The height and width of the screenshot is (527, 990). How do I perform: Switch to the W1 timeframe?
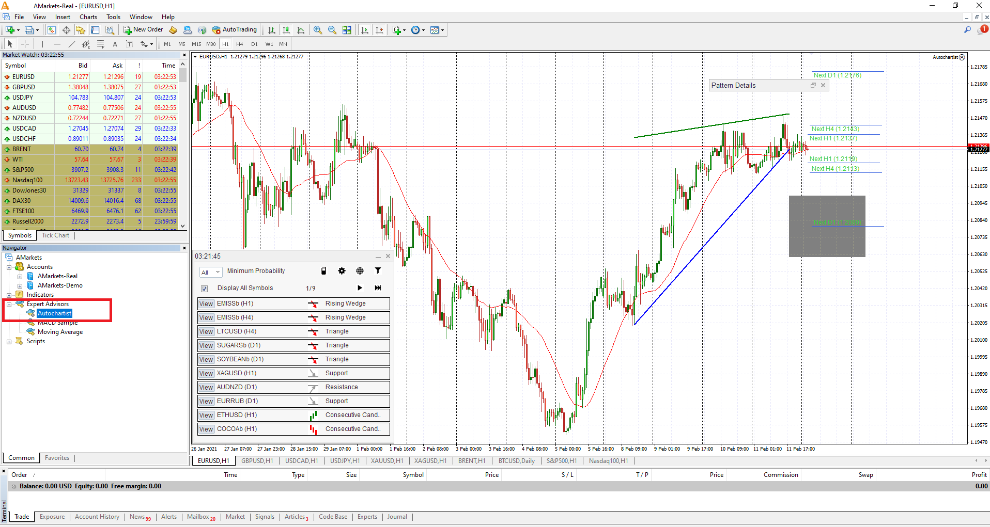pos(269,44)
